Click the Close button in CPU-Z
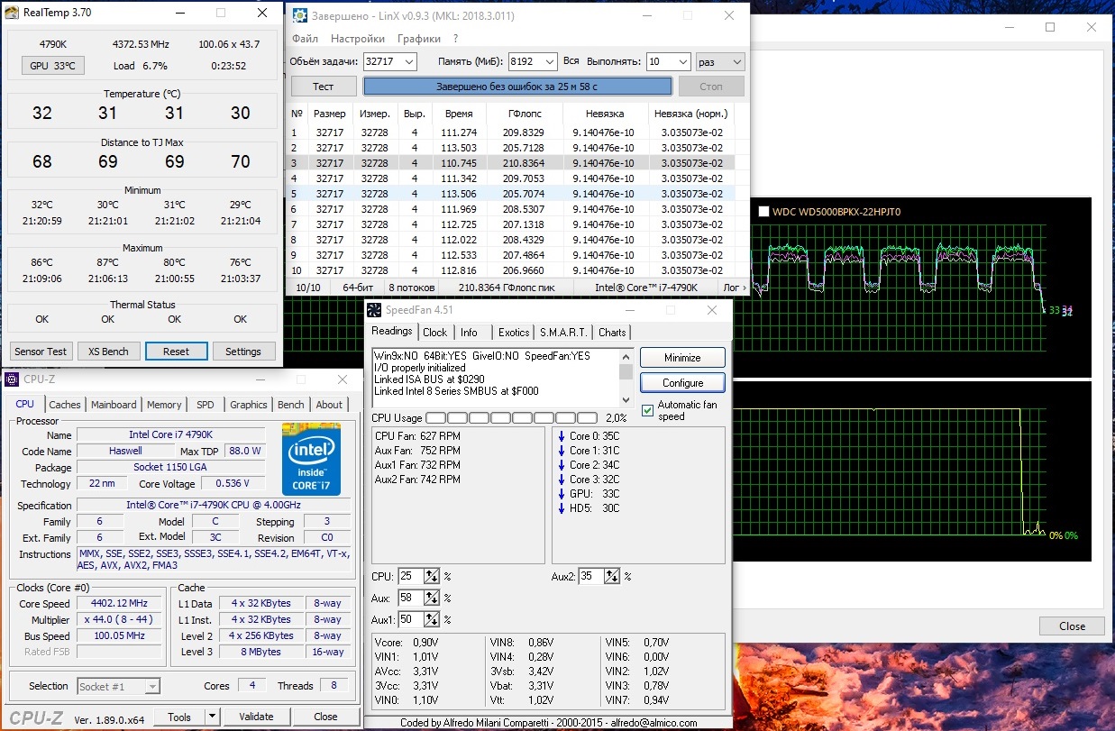The image size is (1115, 731). click(x=325, y=717)
